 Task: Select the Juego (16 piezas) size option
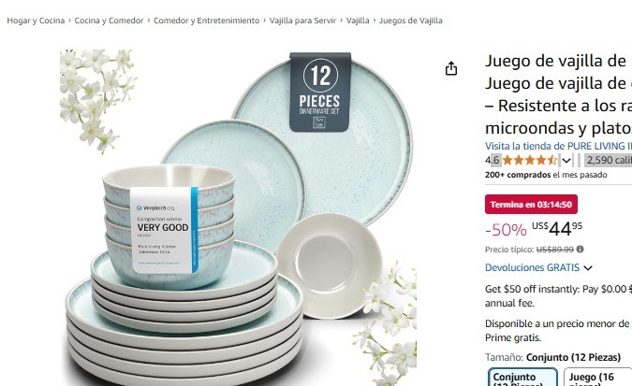pos(597,378)
